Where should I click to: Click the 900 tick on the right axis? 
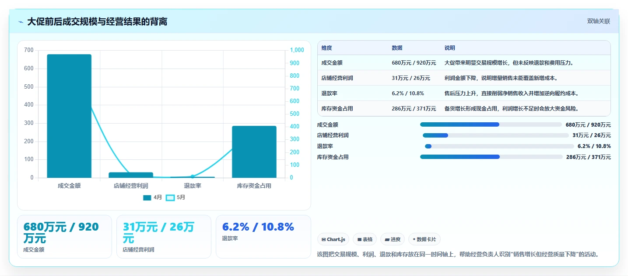[295, 63]
